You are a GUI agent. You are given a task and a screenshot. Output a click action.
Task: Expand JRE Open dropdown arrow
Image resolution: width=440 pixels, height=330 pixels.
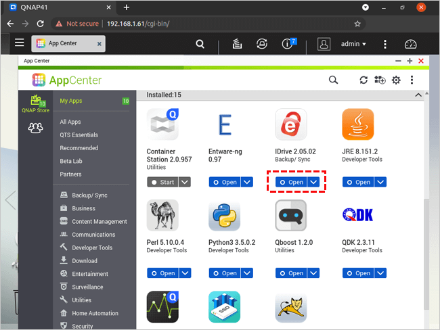click(x=380, y=182)
